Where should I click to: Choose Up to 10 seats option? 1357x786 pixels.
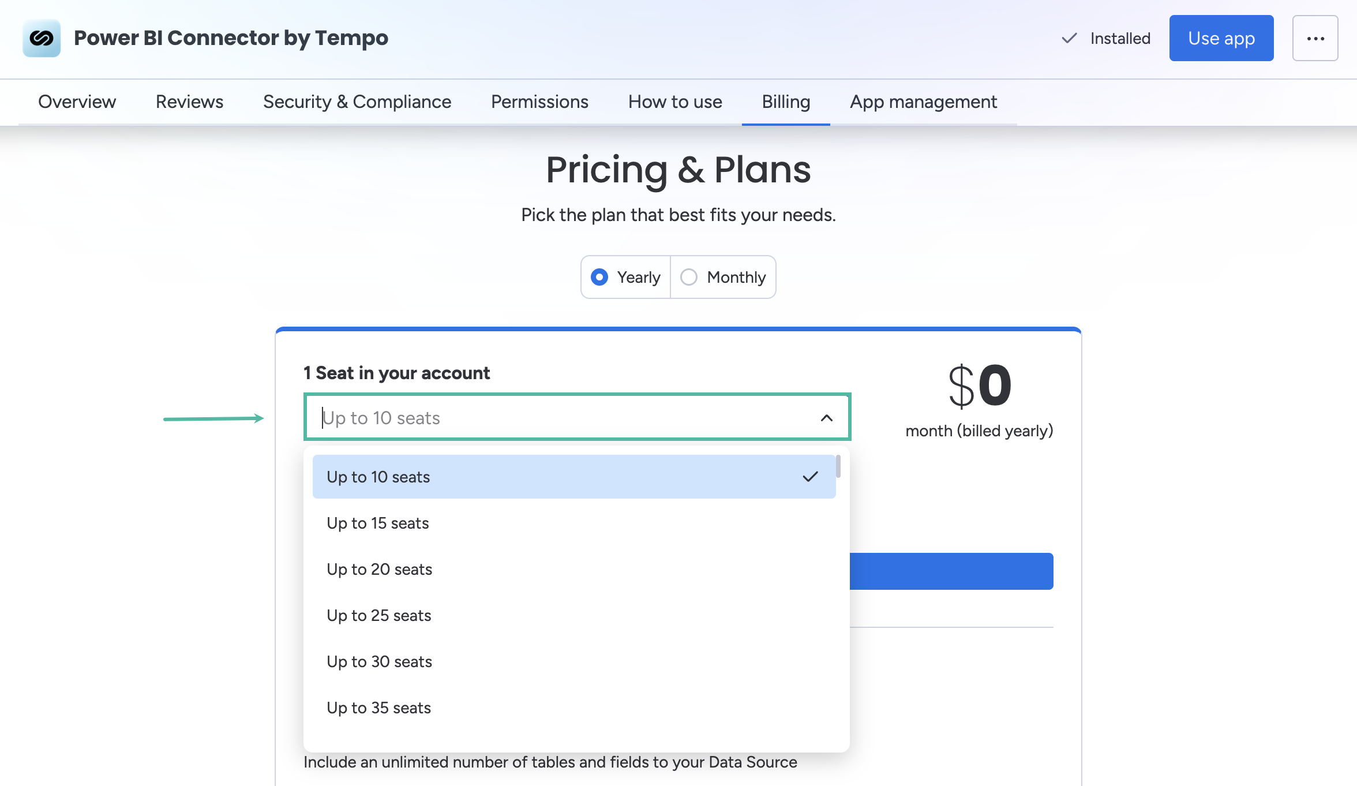574,477
